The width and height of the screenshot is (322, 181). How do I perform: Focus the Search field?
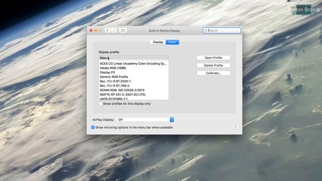[x=222, y=30]
